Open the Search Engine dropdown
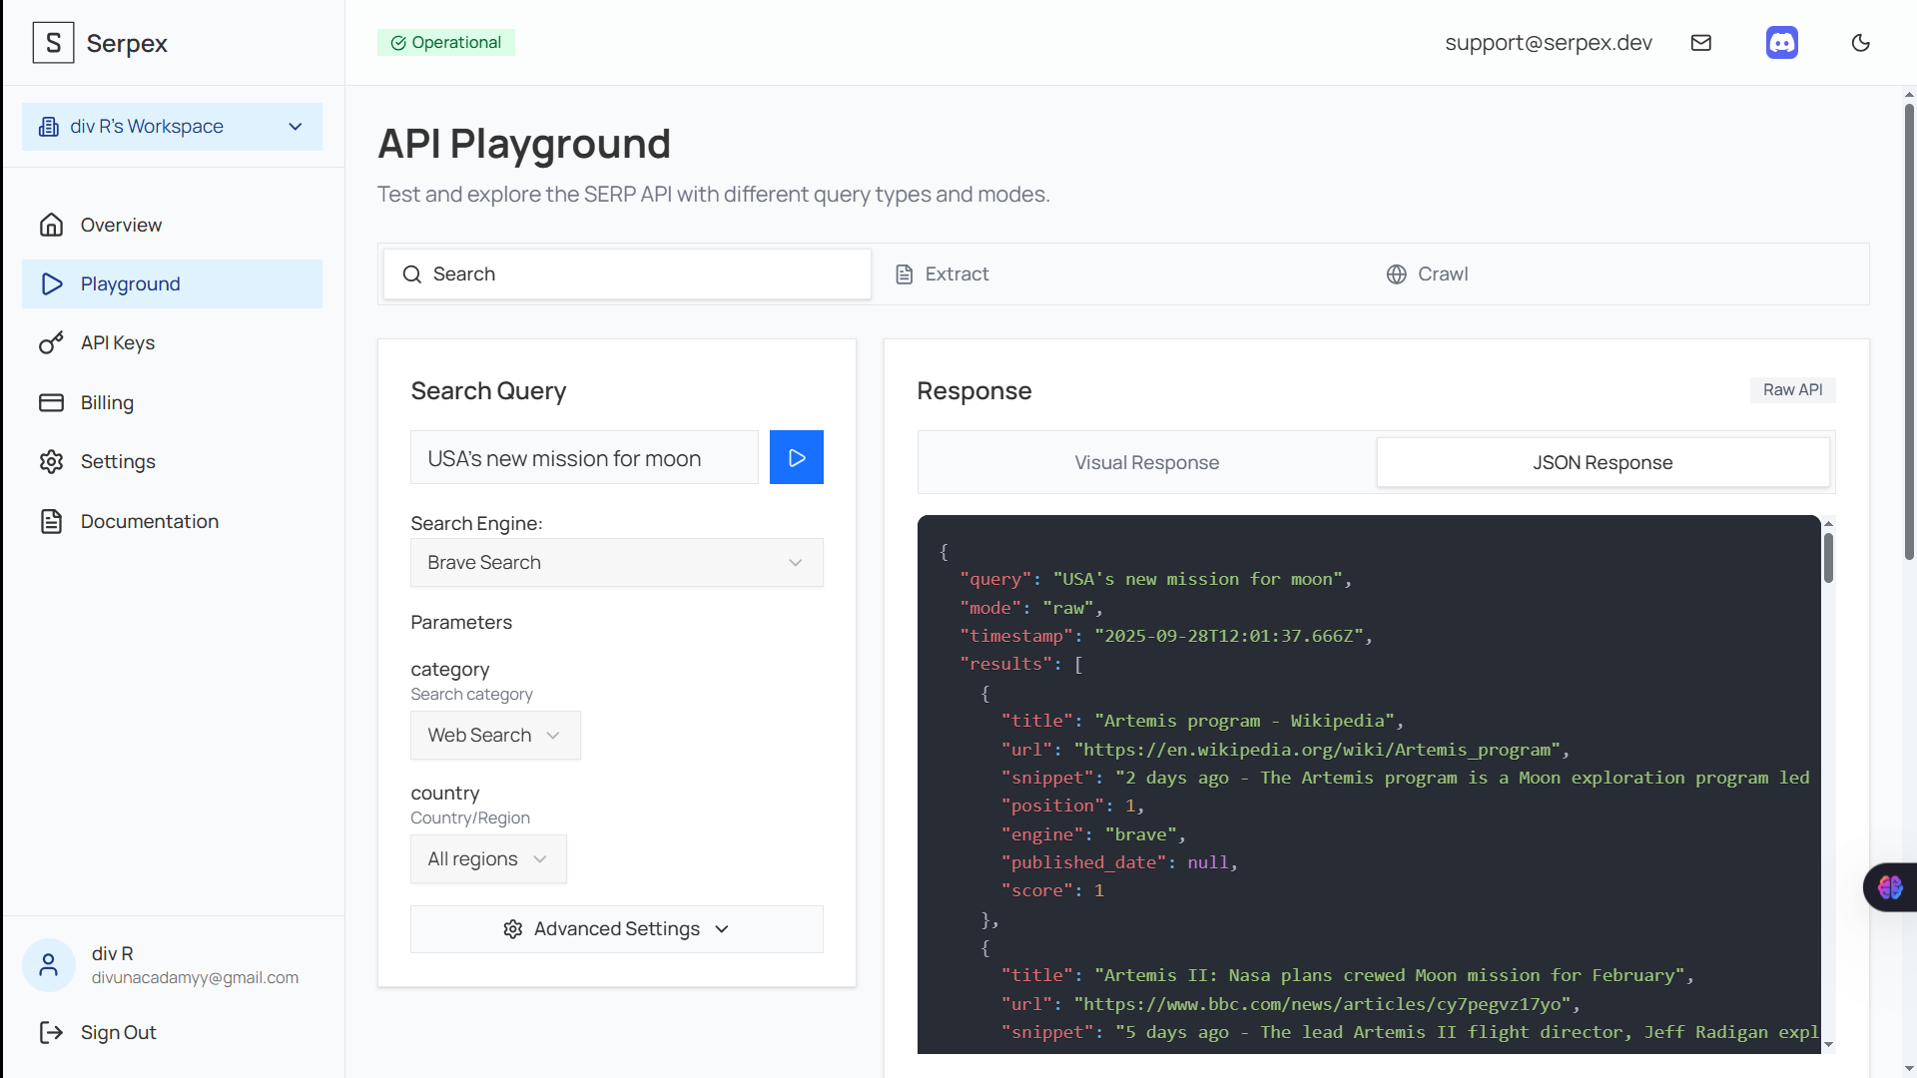 616,562
